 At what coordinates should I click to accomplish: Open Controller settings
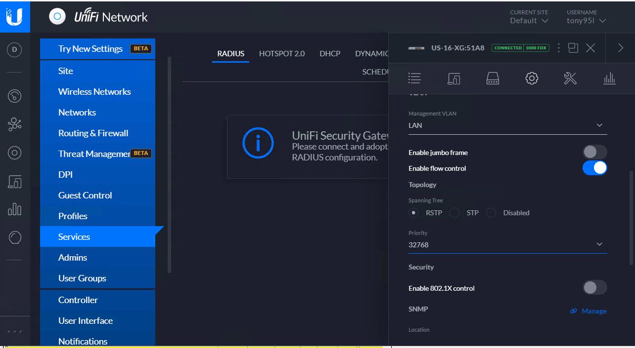(98, 300)
